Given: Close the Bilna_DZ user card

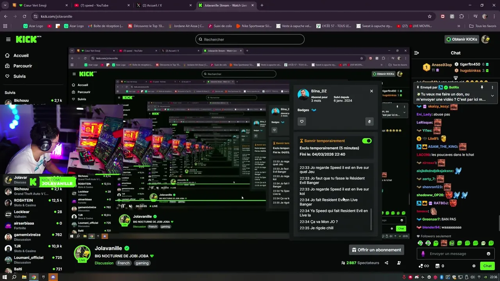Looking at the screenshot, I should (x=371, y=91).
